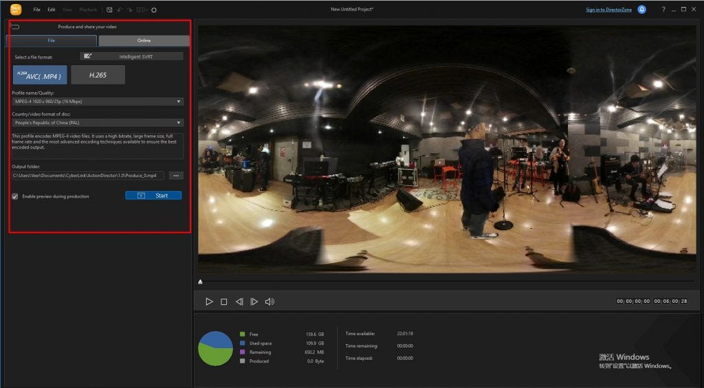Open preferences with the gear icon
This screenshot has height=388, width=704.
click(153, 10)
